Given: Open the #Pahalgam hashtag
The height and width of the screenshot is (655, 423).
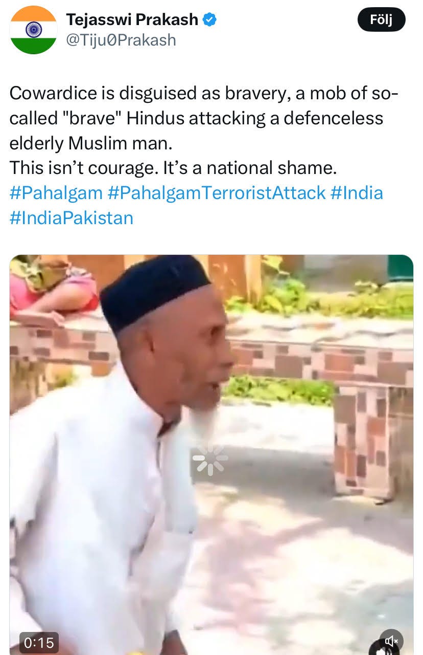Looking at the screenshot, I should pyautogui.click(x=56, y=193).
